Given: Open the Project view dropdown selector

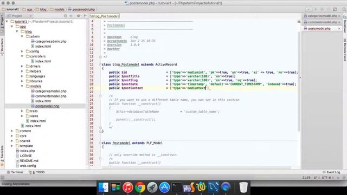Looking at the screenshot, I should click(20, 16).
